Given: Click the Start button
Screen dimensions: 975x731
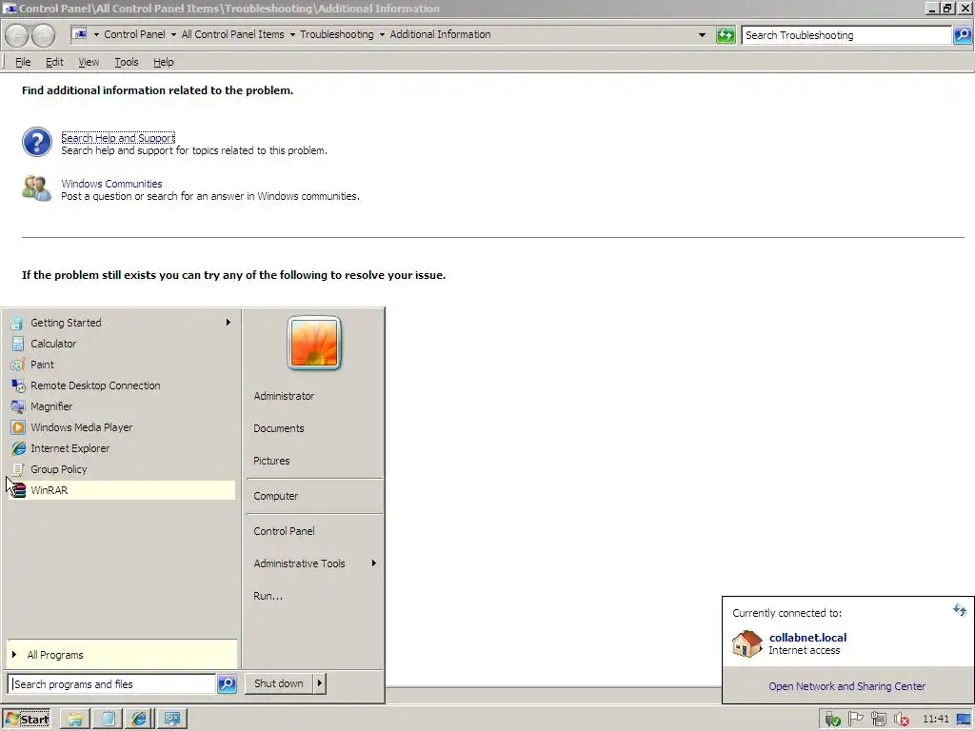Looking at the screenshot, I should (27, 720).
